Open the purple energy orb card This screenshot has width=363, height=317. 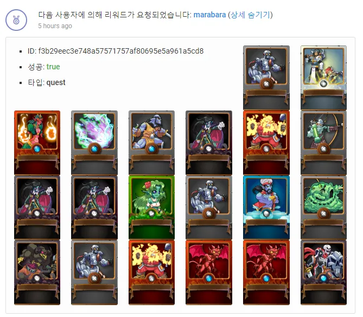pos(94,143)
